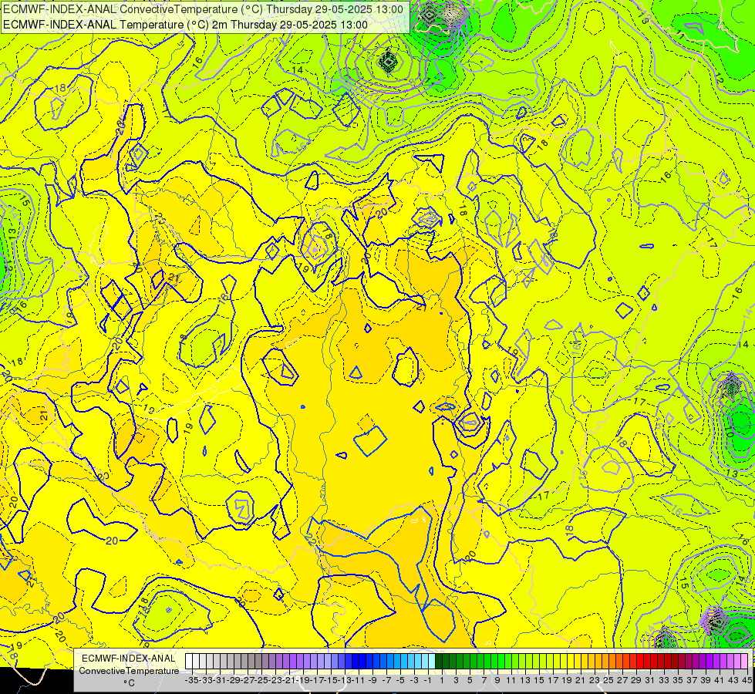Click the -3 legend value

tap(414, 680)
